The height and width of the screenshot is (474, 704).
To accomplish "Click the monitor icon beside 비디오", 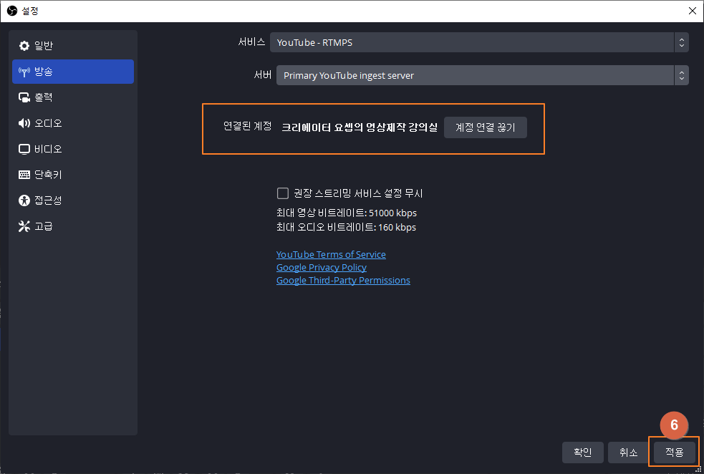I will click(24, 149).
